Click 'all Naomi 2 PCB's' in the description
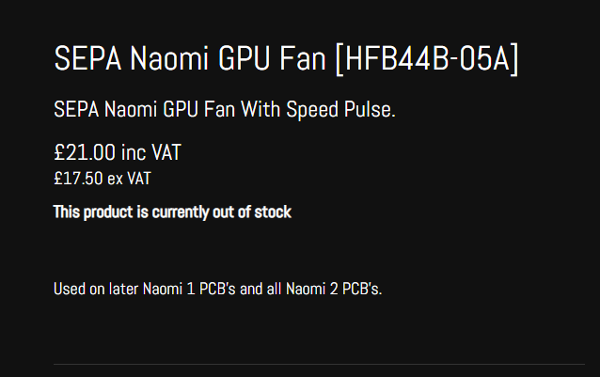 click(324, 289)
